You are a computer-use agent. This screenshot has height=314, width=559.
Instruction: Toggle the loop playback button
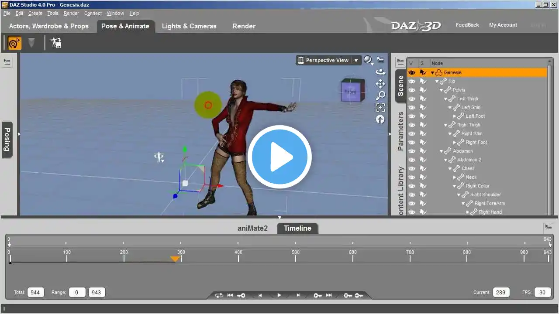click(x=219, y=295)
